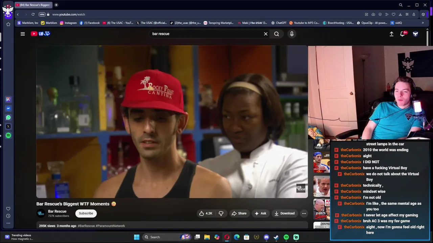Open the Trending videos taskbar widget

coord(19,237)
